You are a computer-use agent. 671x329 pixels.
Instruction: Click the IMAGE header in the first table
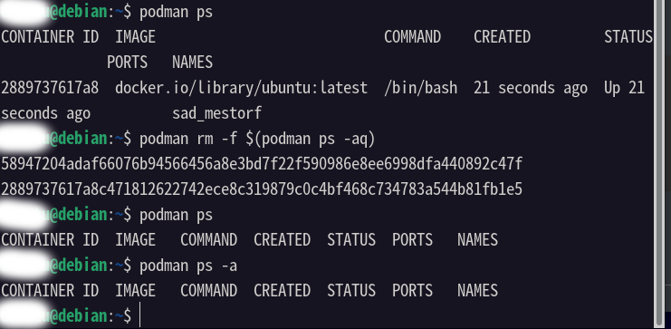pos(135,37)
